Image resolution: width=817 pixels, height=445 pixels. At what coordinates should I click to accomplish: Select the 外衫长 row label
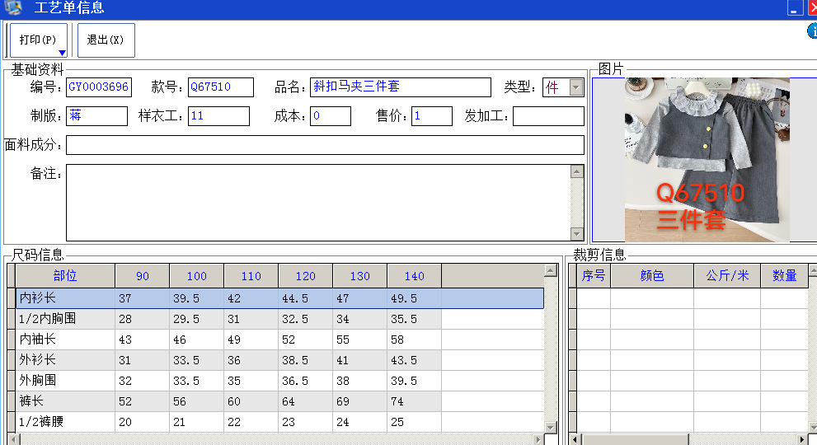[65, 360]
